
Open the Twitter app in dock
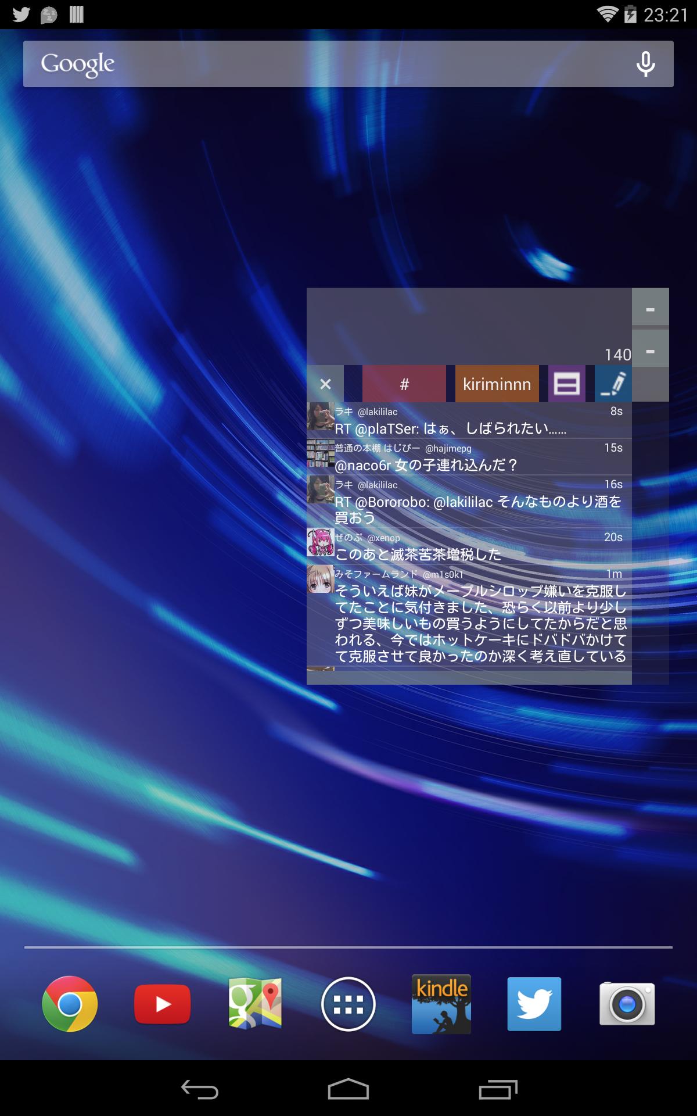coord(534,1004)
